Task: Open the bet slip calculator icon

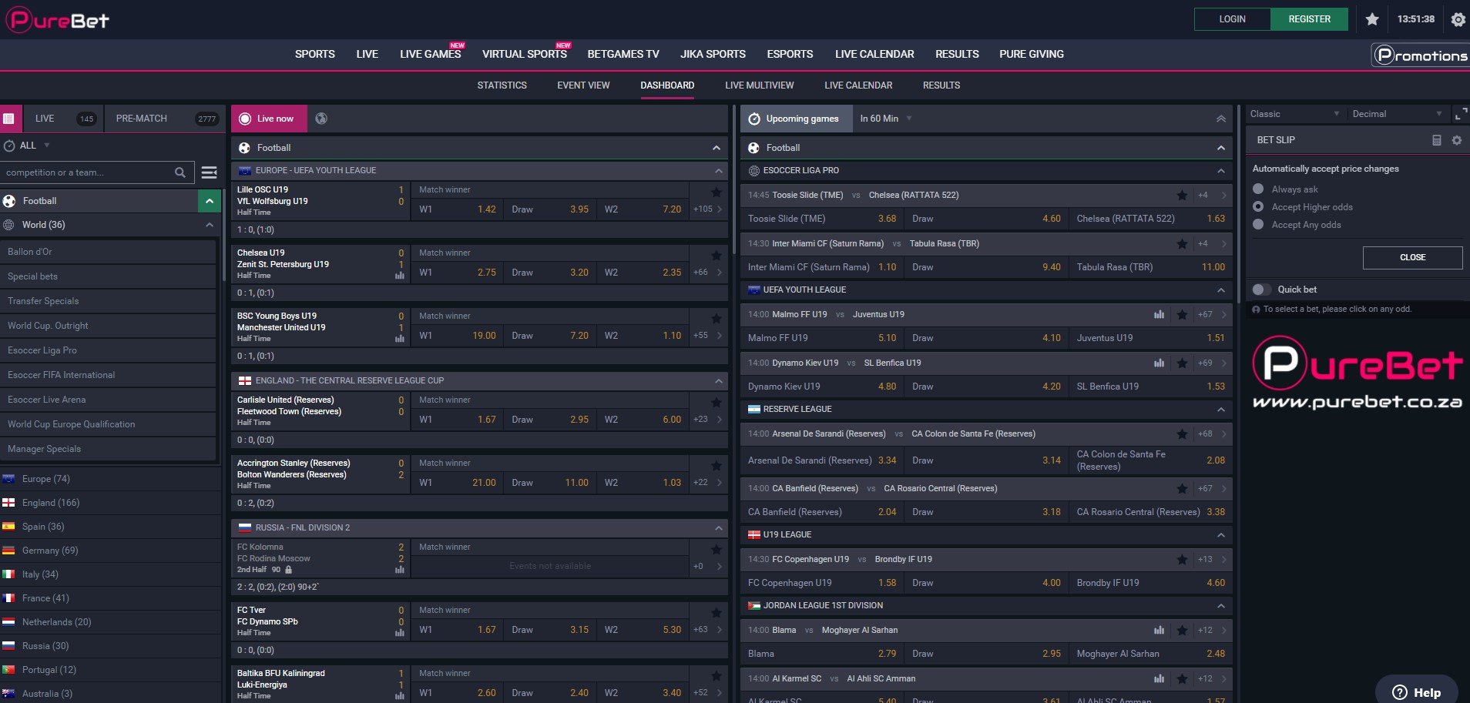Action: (1436, 140)
